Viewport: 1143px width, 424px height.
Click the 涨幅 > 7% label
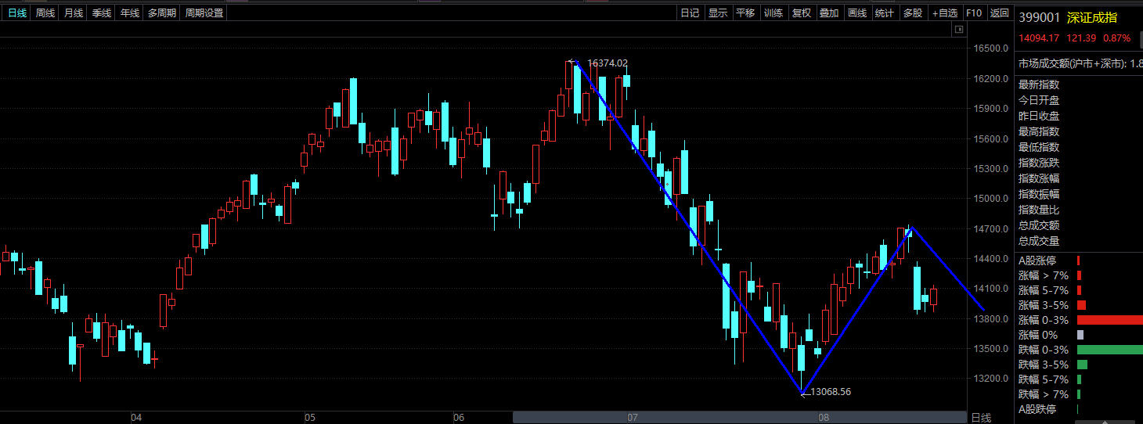tap(1044, 275)
